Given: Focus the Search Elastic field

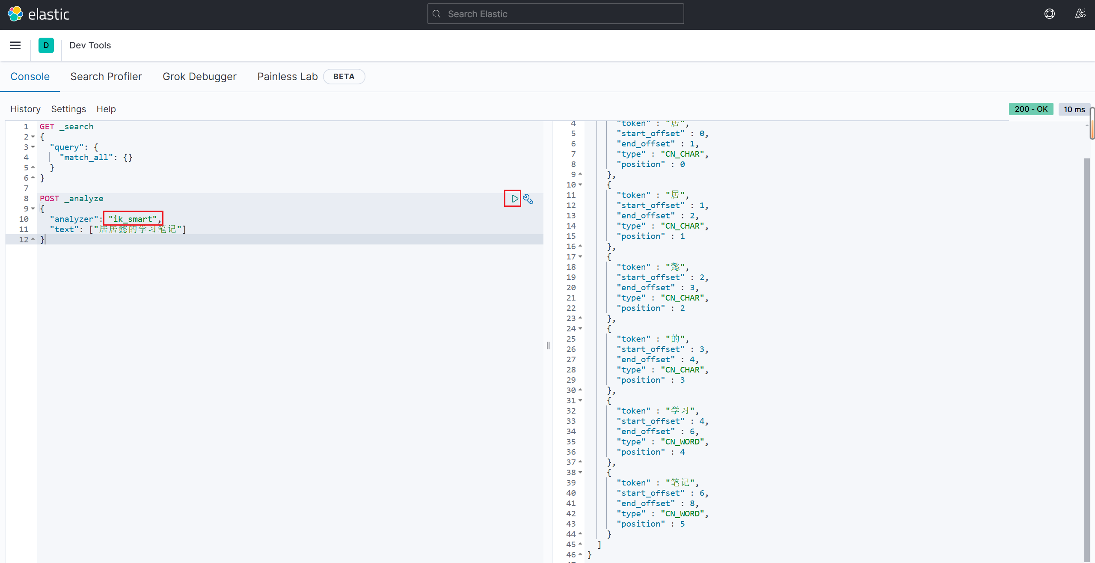Looking at the screenshot, I should pos(555,14).
